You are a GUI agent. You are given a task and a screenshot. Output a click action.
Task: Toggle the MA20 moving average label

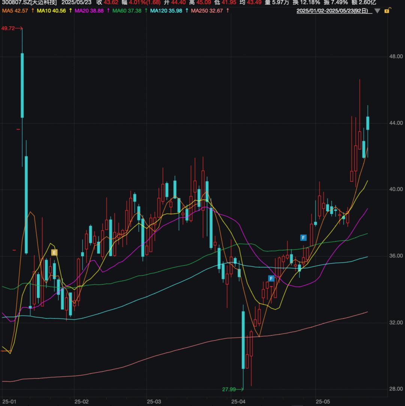click(90, 10)
